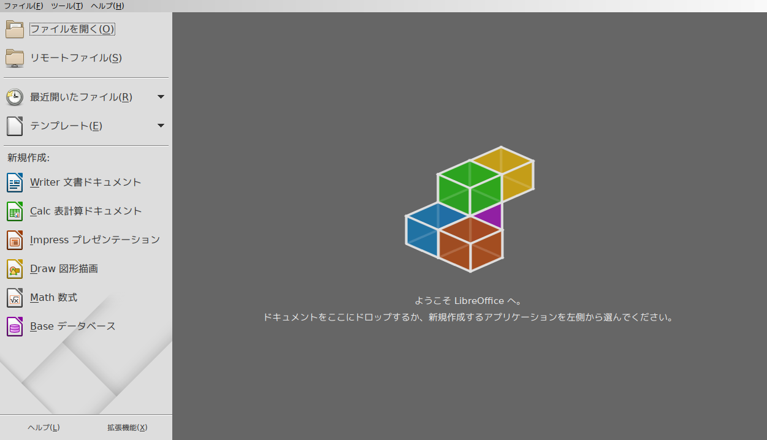Viewport: 767px width, 440px height.
Task: Click the Impress presentation icon
Action: pyautogui.click(x=15, y=240)
